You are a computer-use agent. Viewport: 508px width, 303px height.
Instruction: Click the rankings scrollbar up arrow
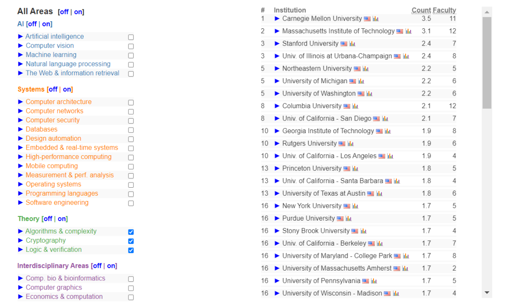point(487,12)
